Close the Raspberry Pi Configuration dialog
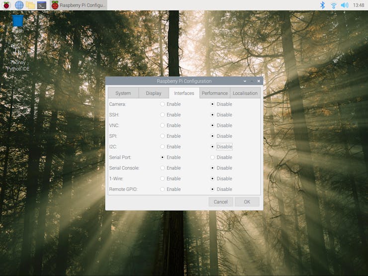The width and height of the screenshot is (368, 276). pyautogui.click(x=259, y=81)
